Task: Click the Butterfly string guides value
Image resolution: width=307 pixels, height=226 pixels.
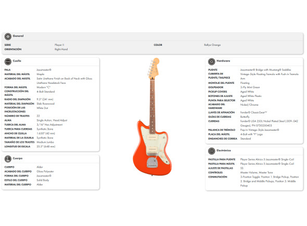Action: (245, 117)
